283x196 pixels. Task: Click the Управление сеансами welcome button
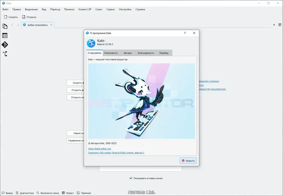click(75, 140)
